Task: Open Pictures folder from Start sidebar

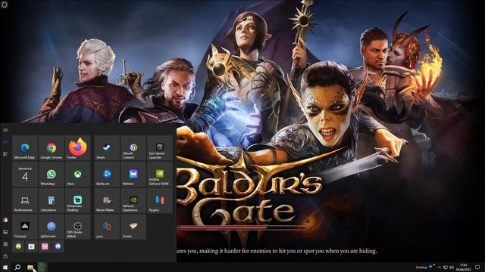Action: (5, 232)
